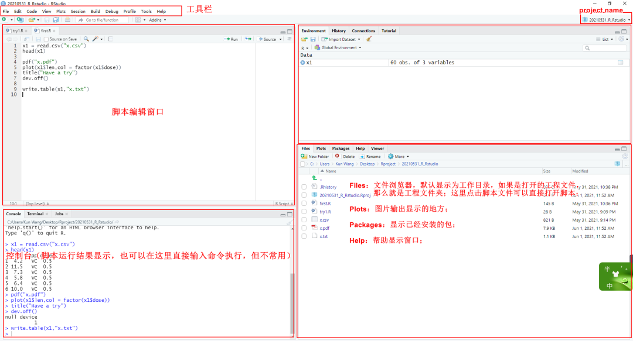Click the green up-arrow parent directory icon

314,178
